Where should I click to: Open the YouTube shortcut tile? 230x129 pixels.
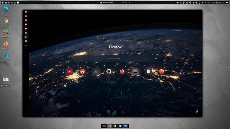[x=69, y=72]
